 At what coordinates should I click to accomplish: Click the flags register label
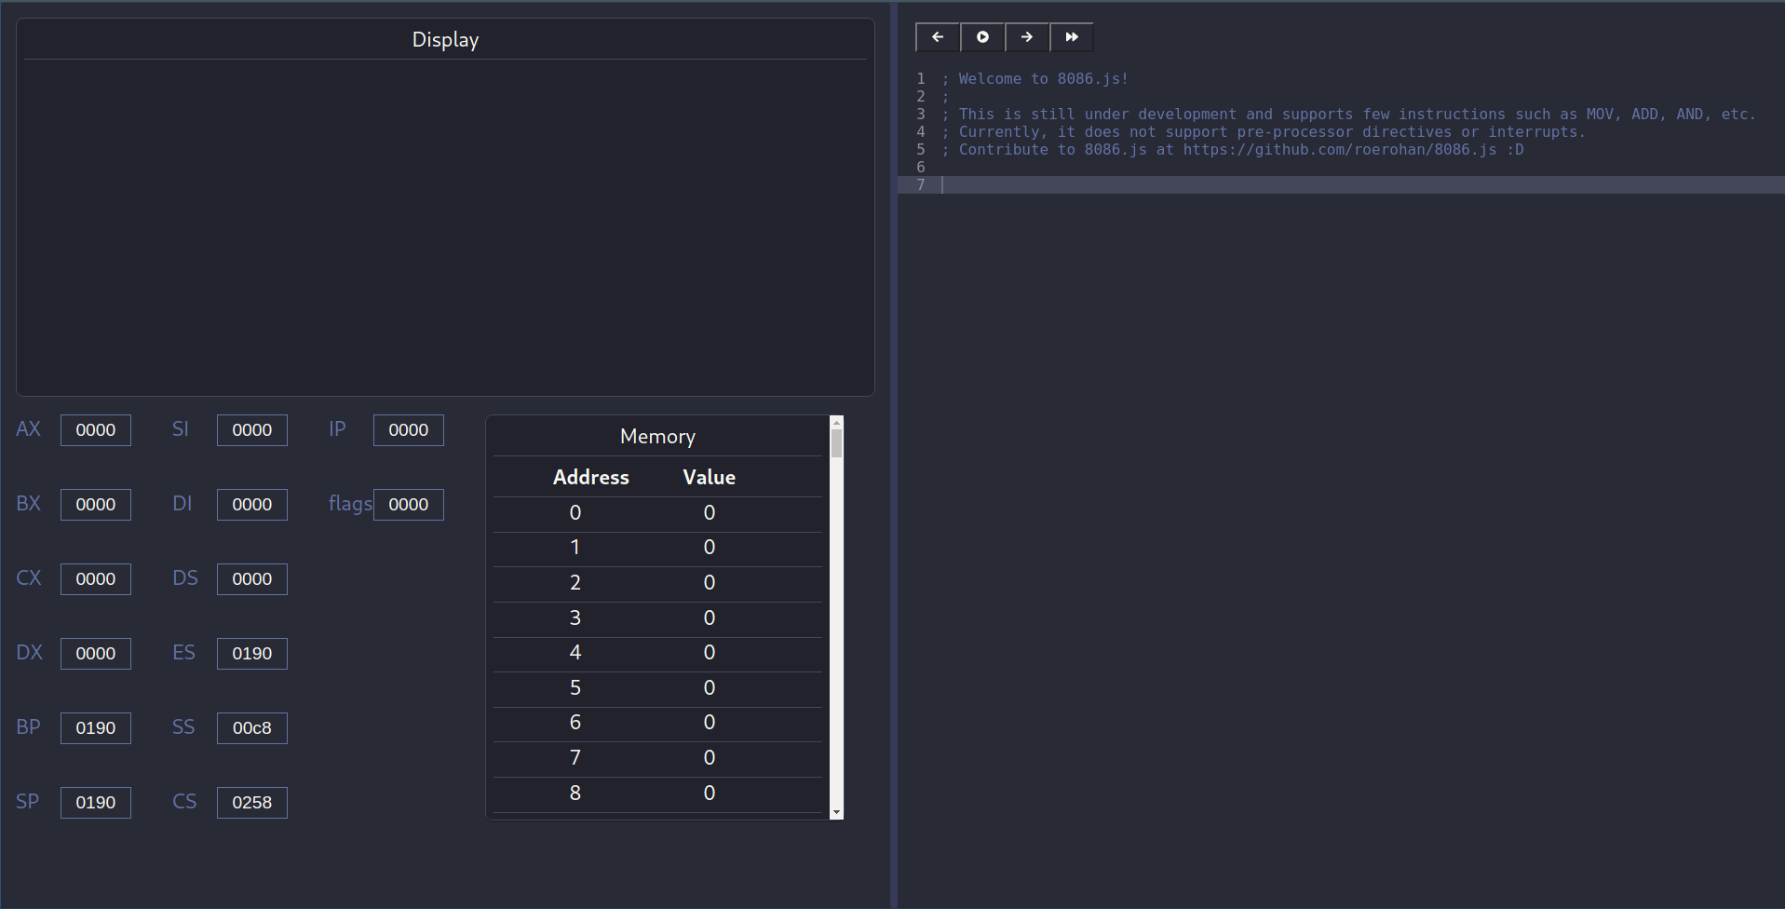pyautogui.click(x=350, y=504)
